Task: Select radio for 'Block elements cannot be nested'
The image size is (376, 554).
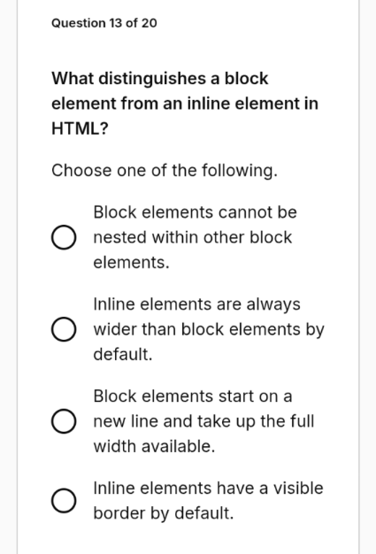Action: [64, 237]
